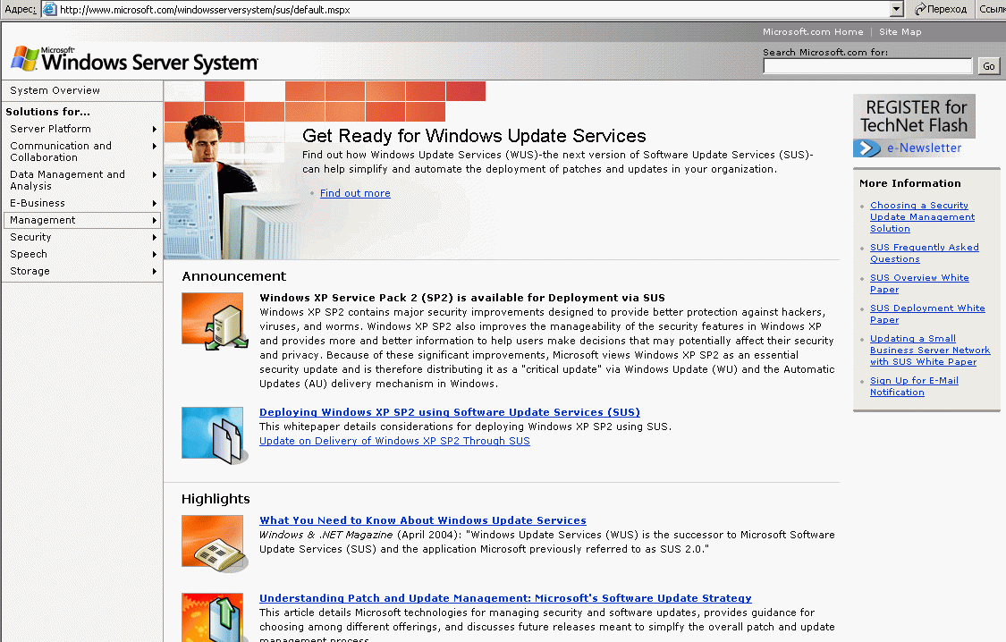Select Speech in the sidebar
Screen dimensions: 1006x642
(x=82, y=254)
